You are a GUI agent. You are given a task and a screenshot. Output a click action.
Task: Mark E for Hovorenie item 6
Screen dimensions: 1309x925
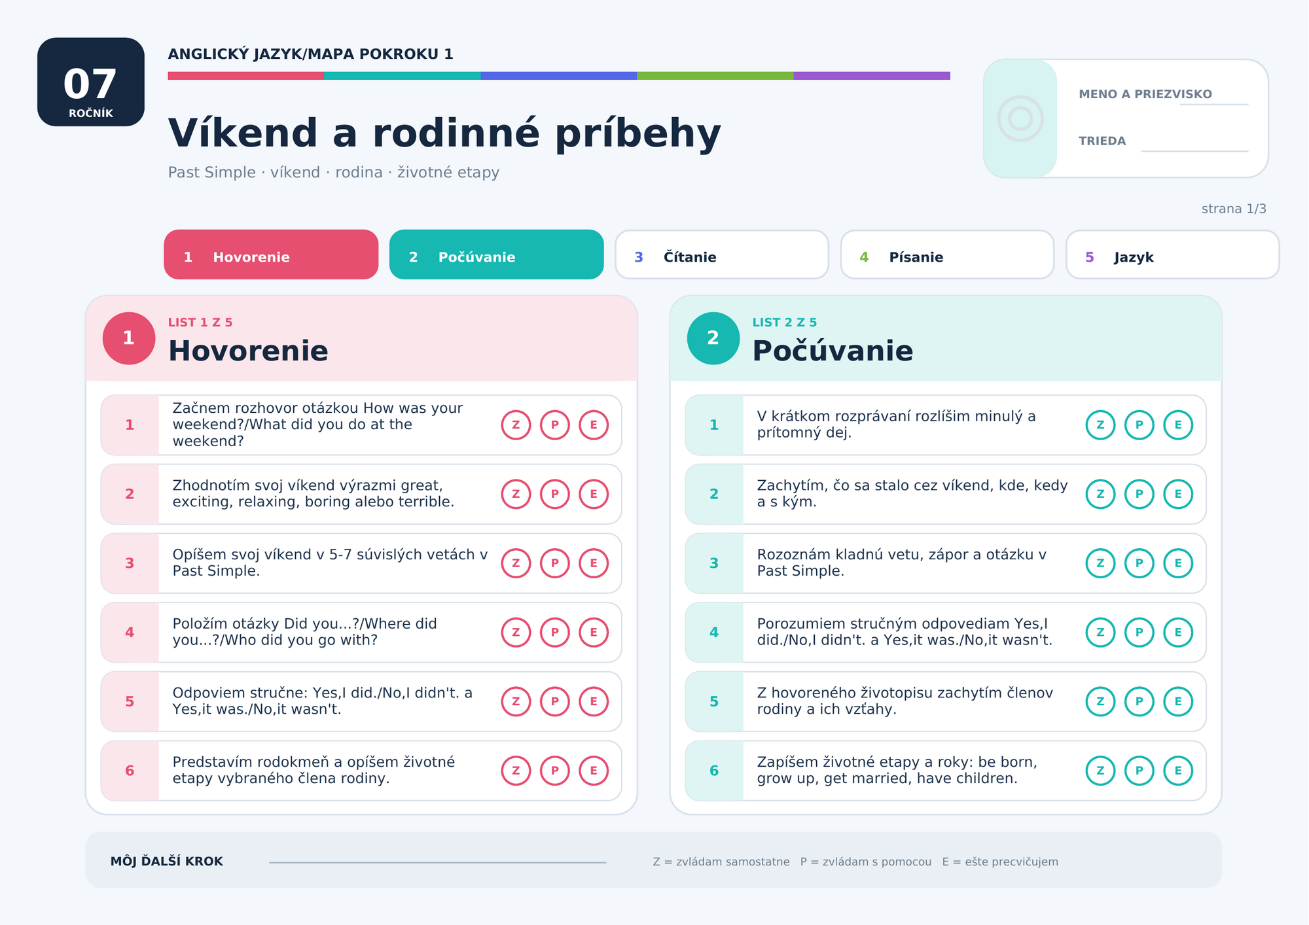[x=594, y=771]
